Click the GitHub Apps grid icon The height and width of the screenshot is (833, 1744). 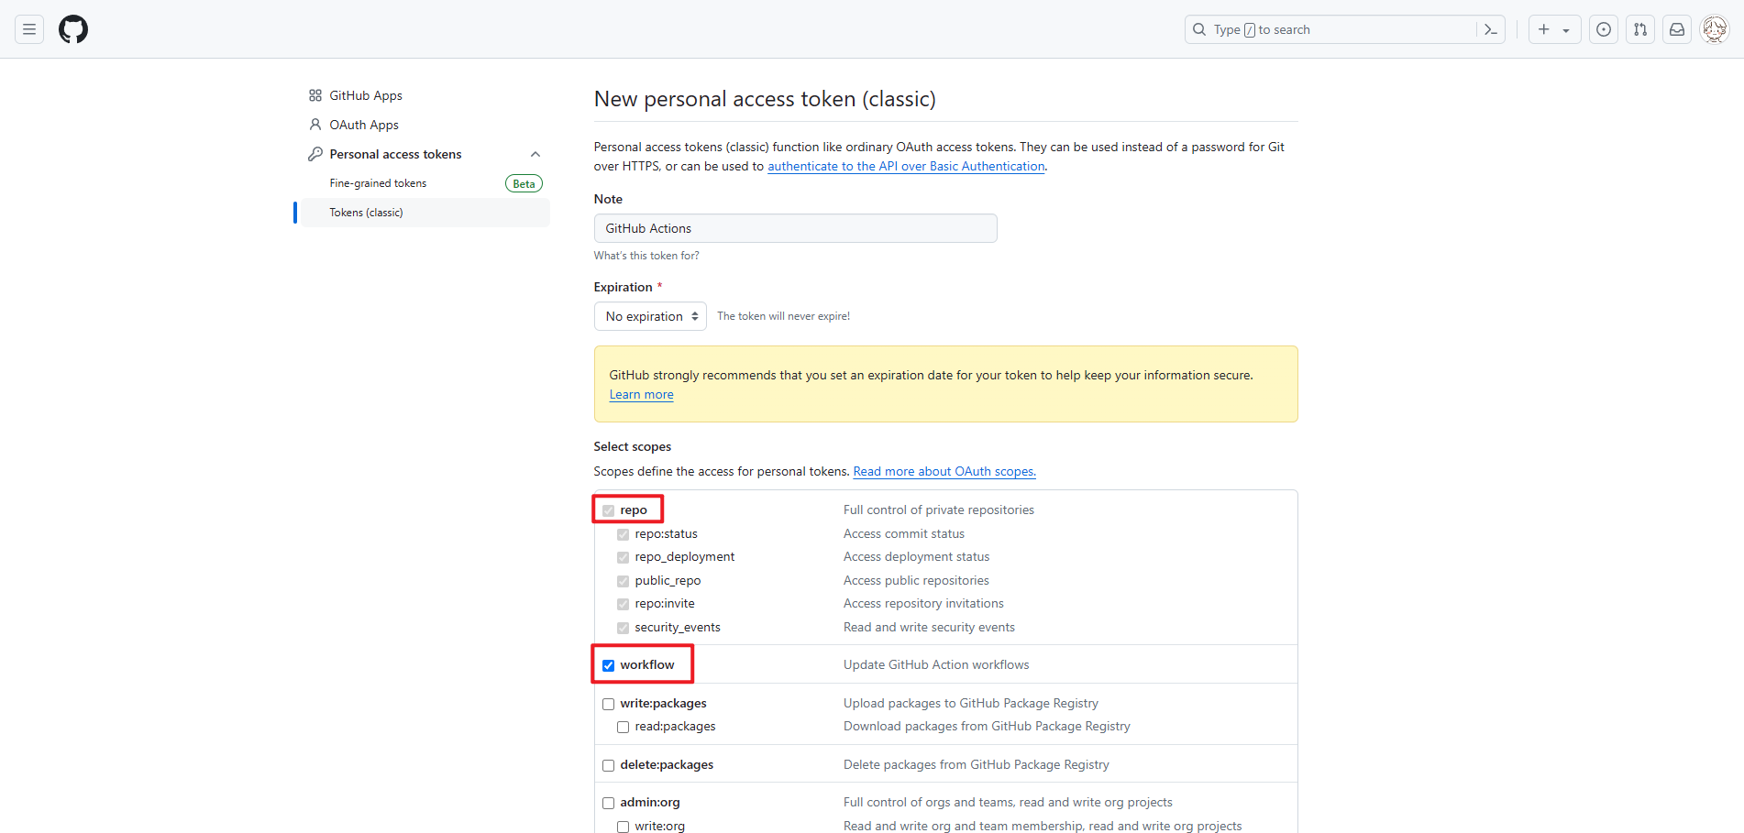click(x=315, y=95)
